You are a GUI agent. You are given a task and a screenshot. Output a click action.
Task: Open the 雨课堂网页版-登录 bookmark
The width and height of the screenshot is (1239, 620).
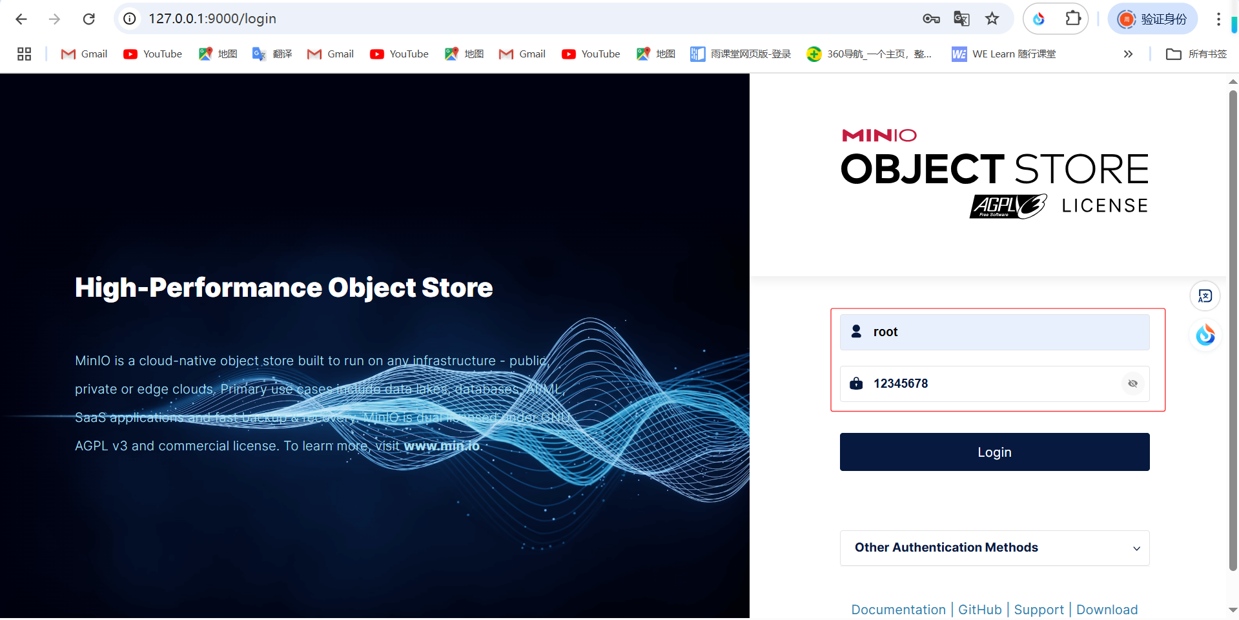[741, 54]
